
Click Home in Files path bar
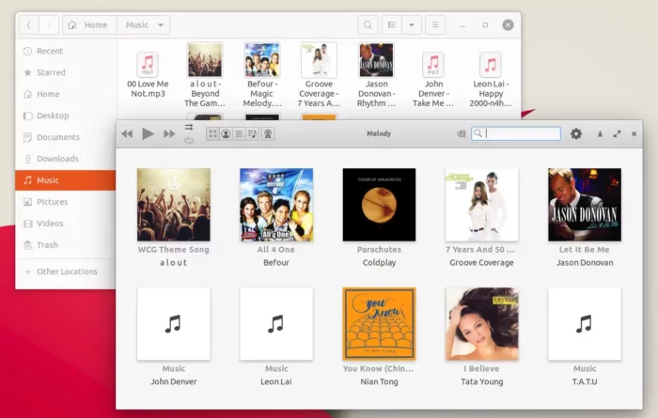pos(89,24)
